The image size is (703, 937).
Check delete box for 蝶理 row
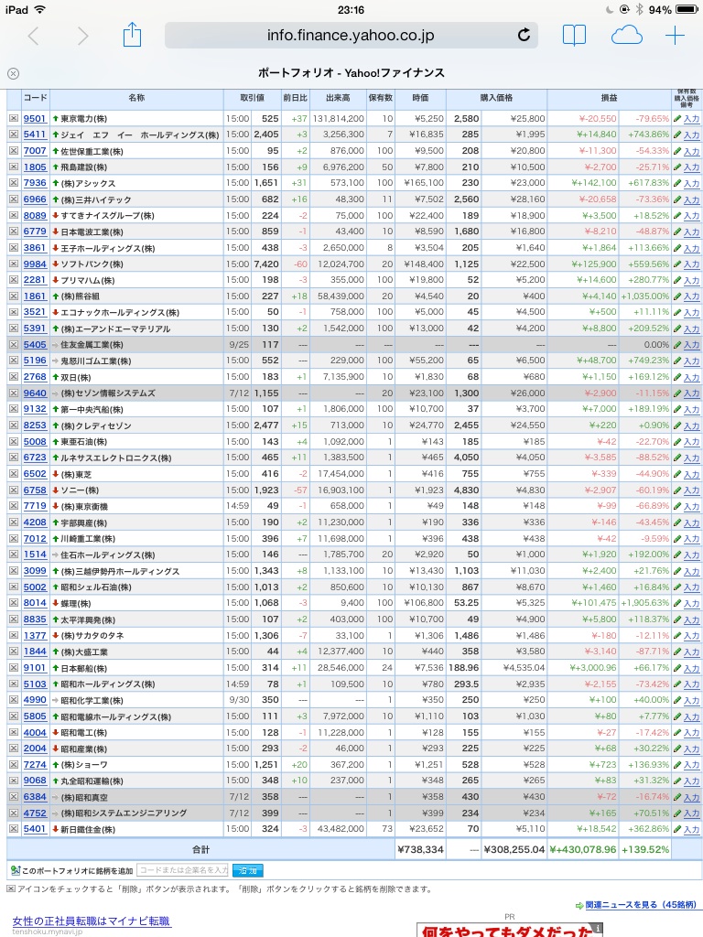pyautogui.click(x=13, y=603)
